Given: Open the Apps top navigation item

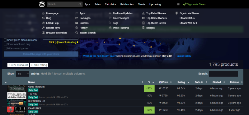Looking at the screenshot, I should [87, 4].
